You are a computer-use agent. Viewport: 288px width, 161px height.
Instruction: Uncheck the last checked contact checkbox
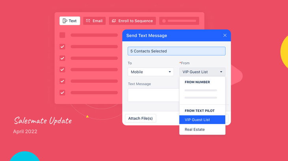pos(62,93)
